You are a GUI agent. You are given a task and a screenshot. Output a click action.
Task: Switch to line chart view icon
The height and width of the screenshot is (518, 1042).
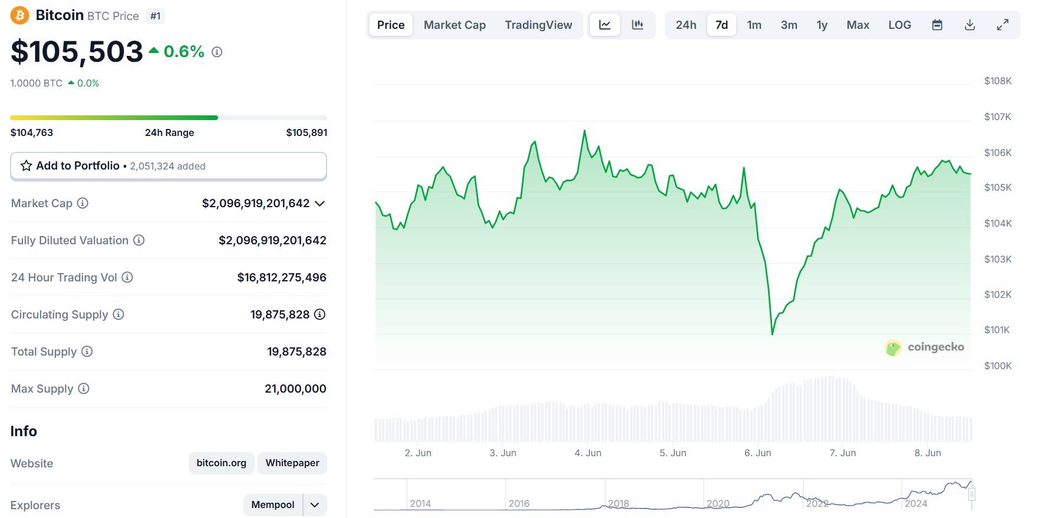(x=605, y=25)
